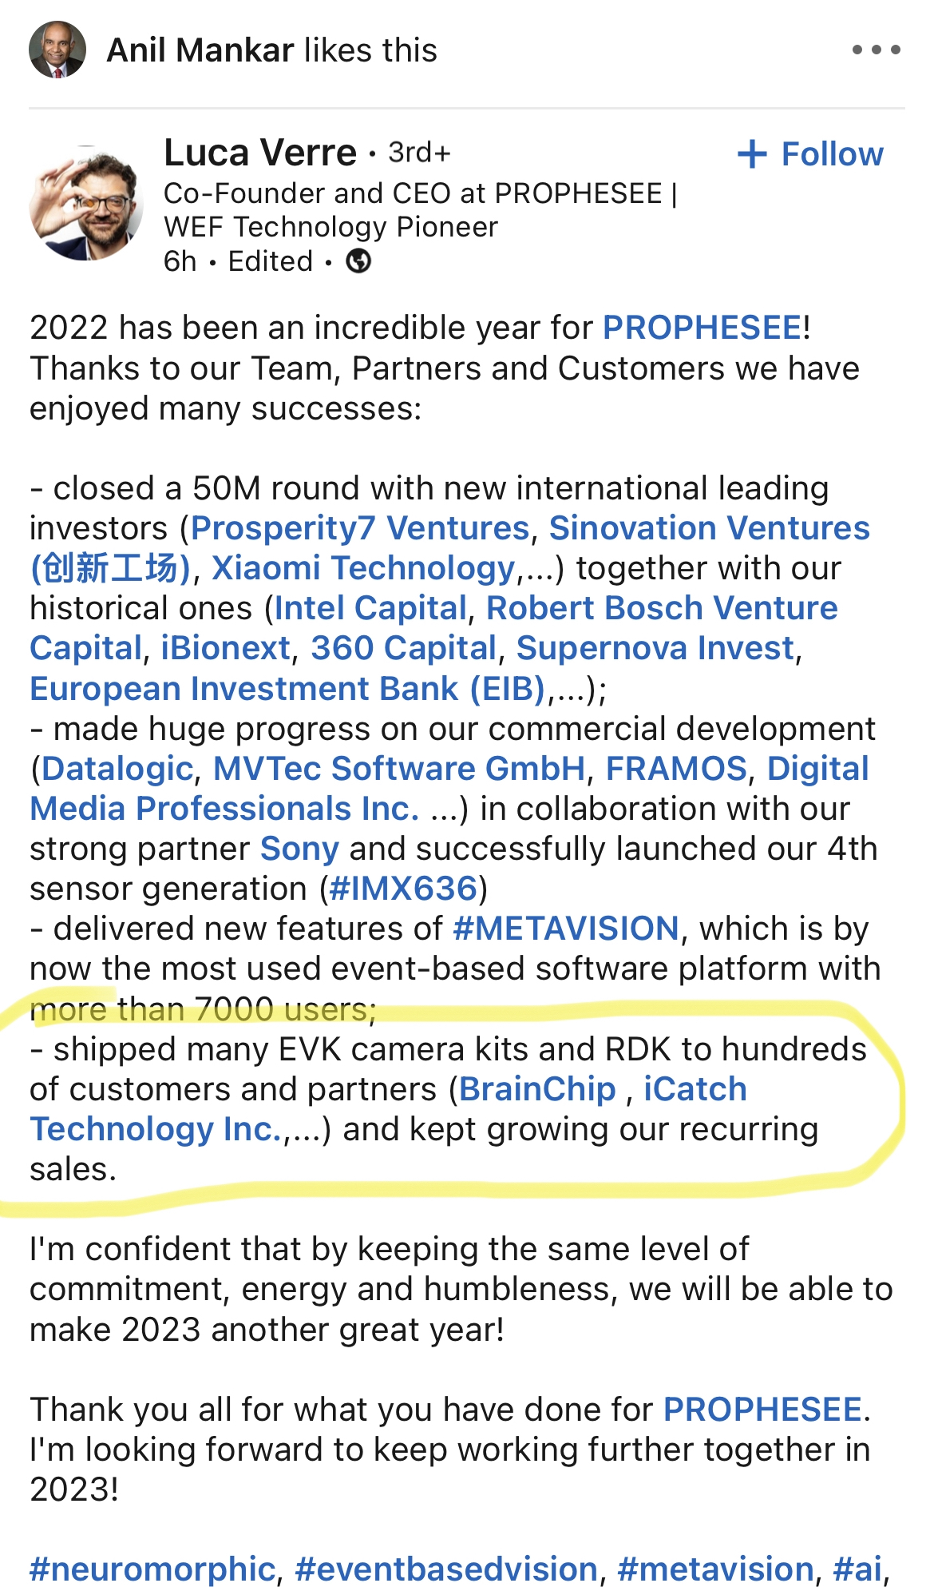This screenshot has height=1587, width=934.
Task: Open the Anil Mankar name link
Action: [x=200, y=50]
